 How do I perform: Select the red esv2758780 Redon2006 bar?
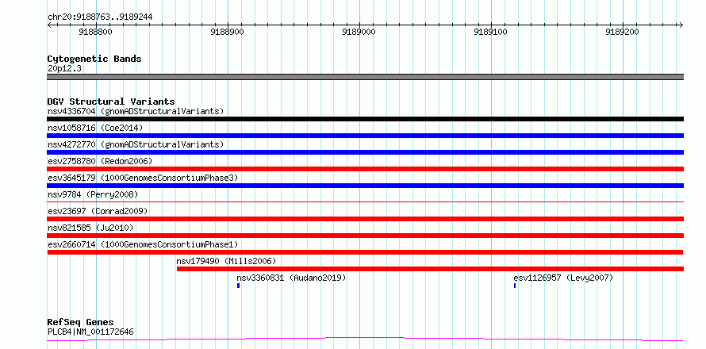(x=365, y=169)
